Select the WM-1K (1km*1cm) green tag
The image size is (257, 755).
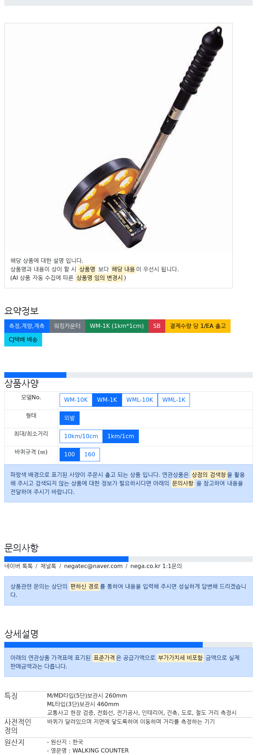(117, 326)
